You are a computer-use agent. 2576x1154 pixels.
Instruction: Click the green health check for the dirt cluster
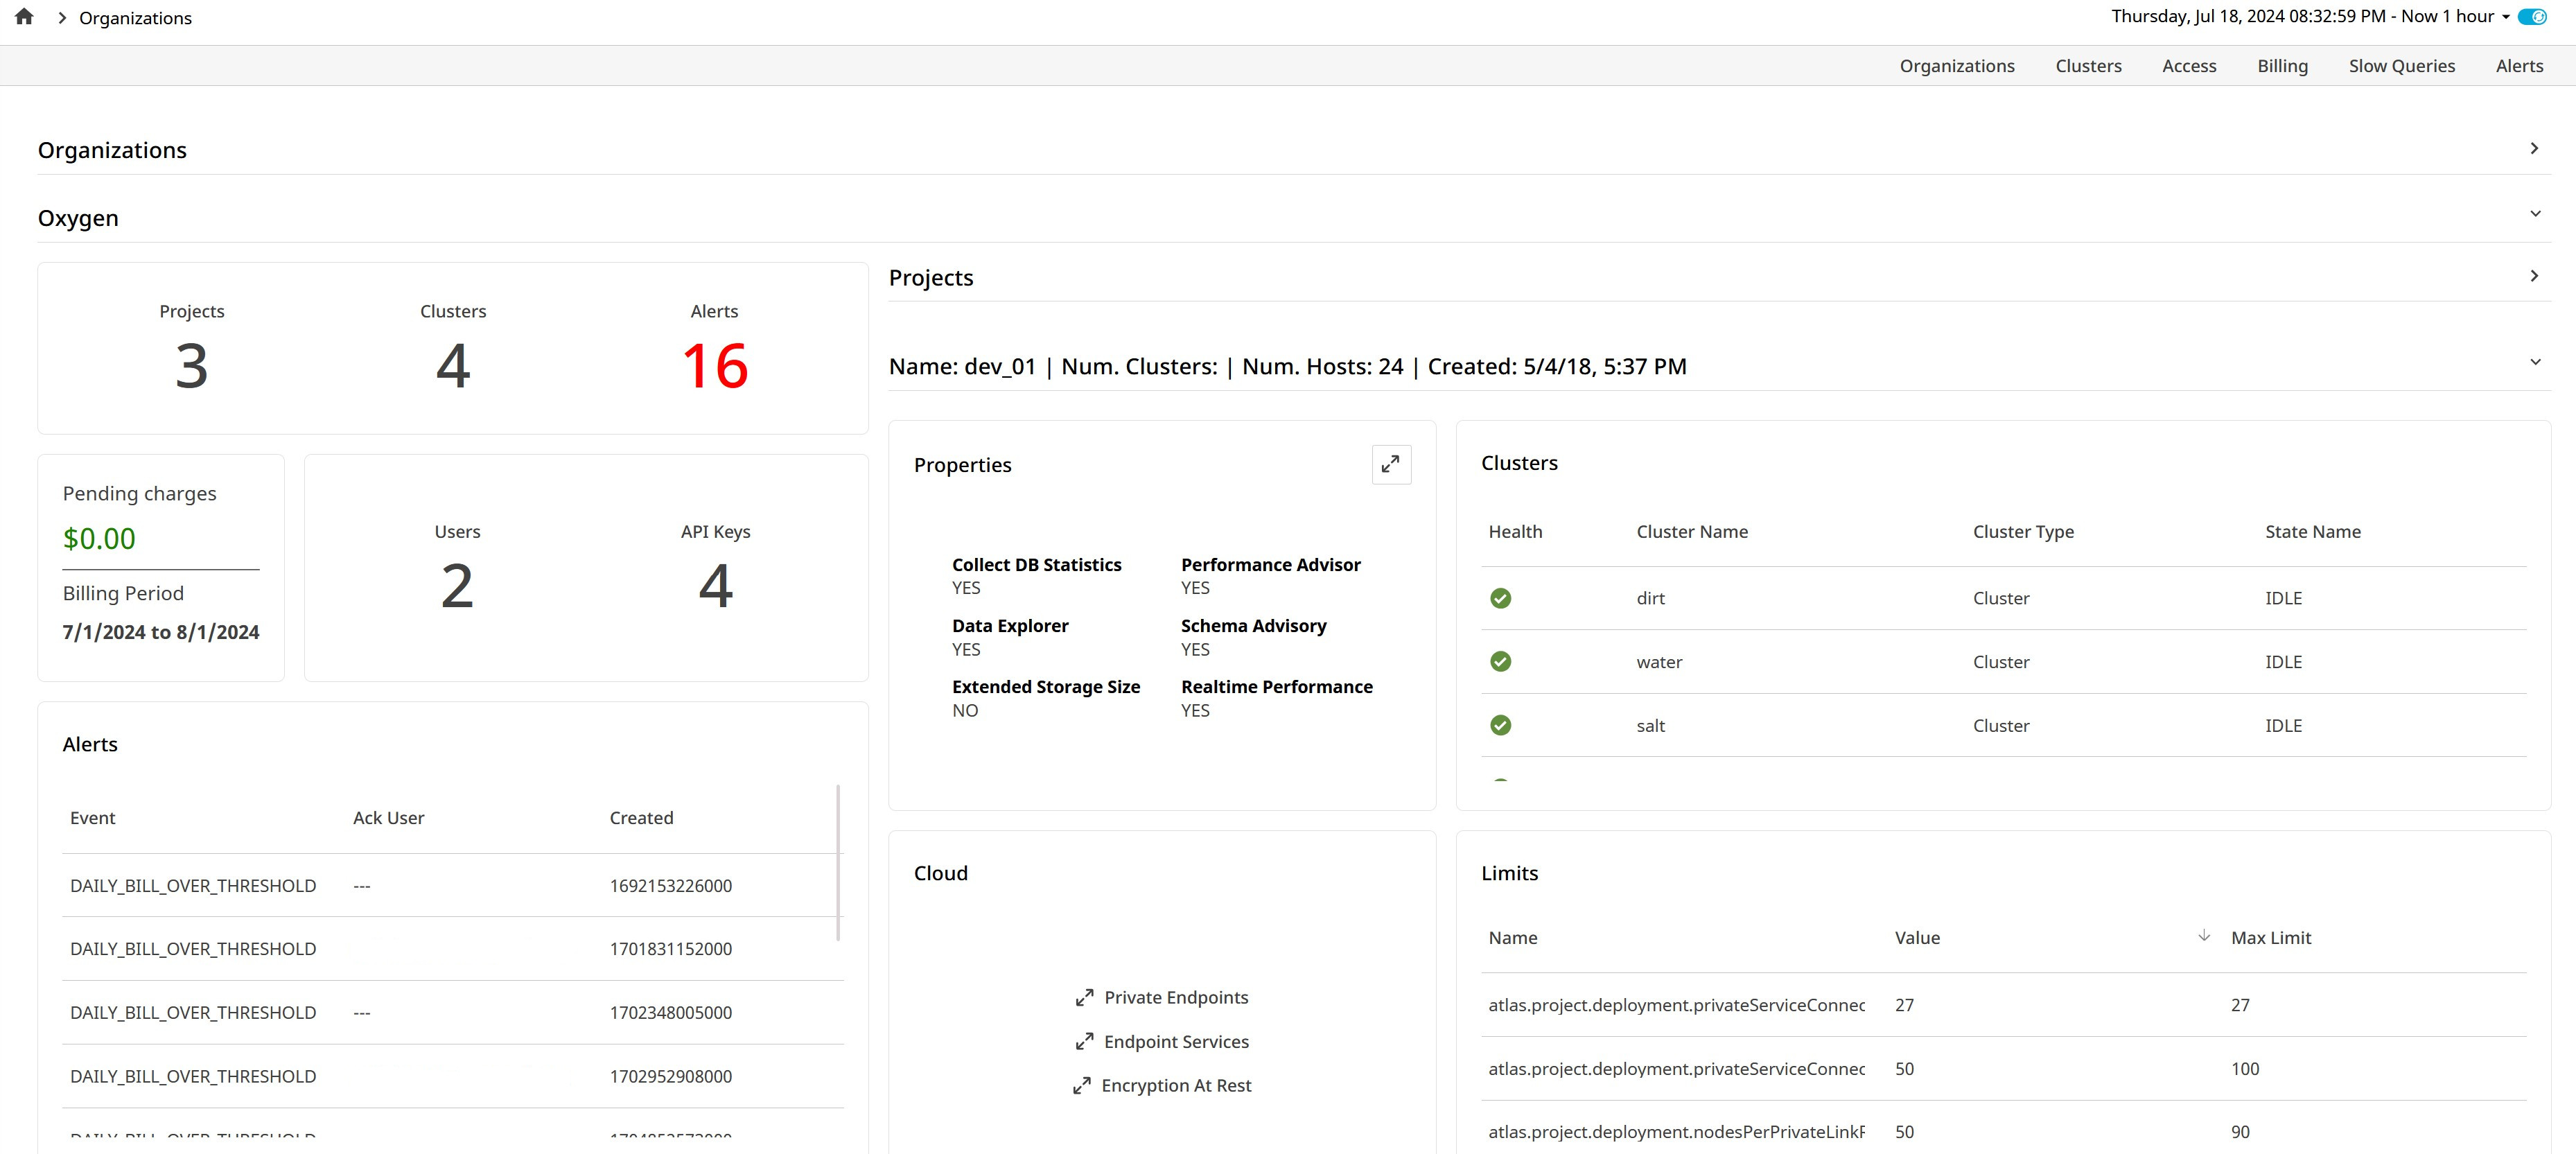(x=1500, y=598)
